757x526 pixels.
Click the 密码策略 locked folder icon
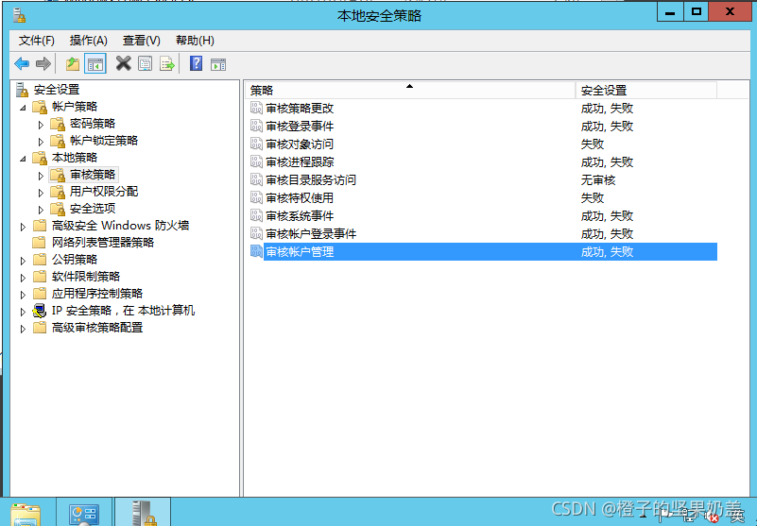pos(58,124)
